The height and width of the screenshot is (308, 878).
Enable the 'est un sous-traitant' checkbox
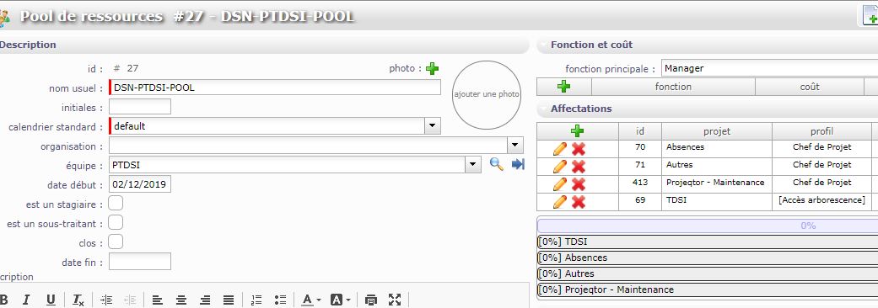(116, 222)
